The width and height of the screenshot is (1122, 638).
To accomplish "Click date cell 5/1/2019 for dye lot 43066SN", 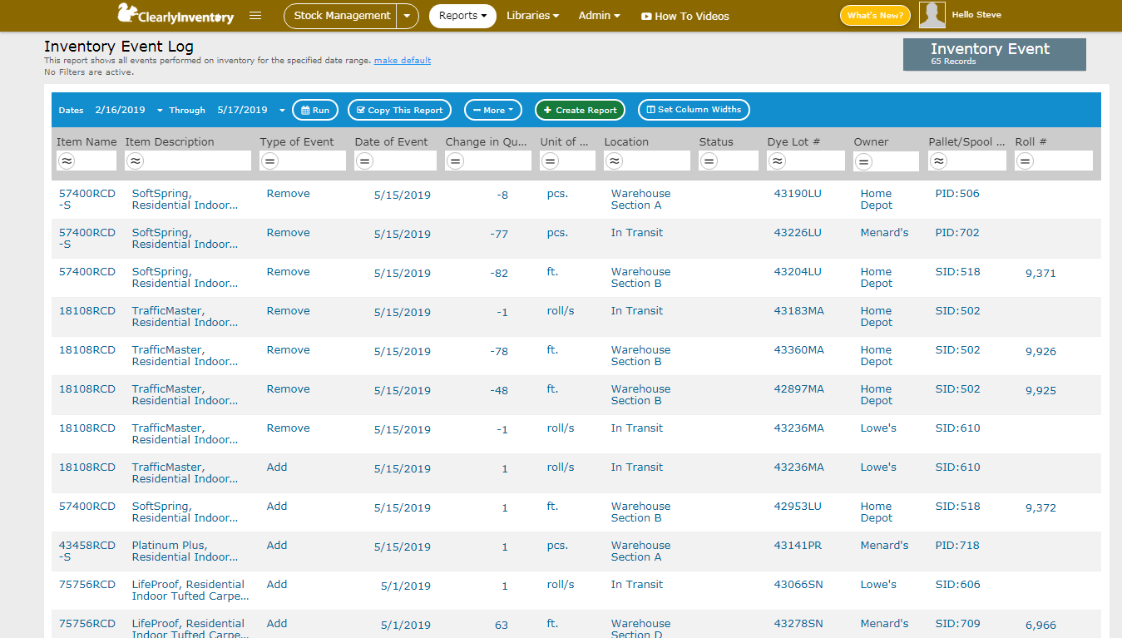I will (x=406, y=586).
